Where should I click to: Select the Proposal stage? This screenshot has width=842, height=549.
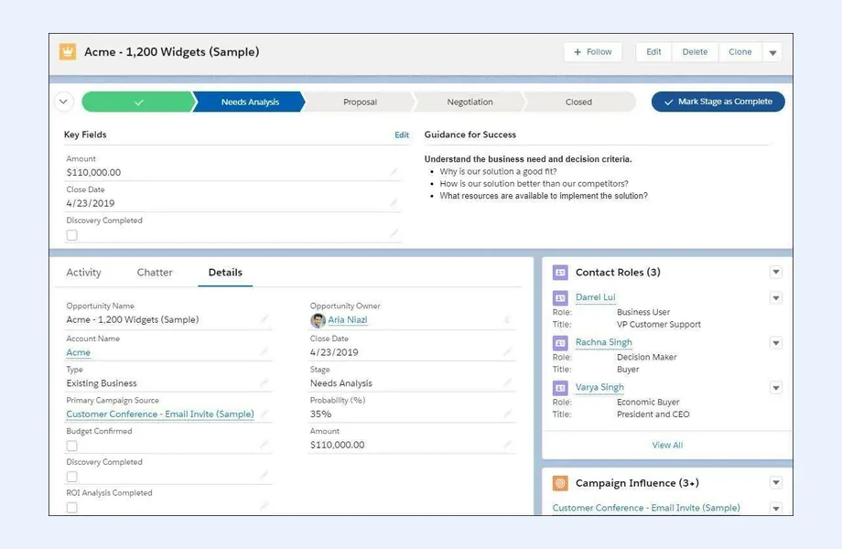(360, 102)
